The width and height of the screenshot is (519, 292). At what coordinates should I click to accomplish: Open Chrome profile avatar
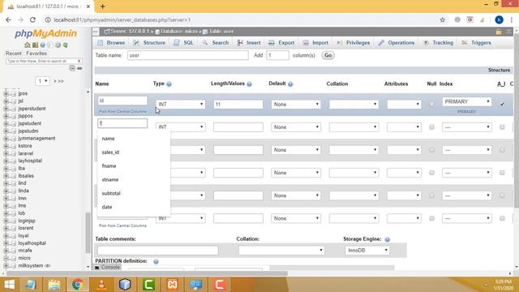[499, 19]
